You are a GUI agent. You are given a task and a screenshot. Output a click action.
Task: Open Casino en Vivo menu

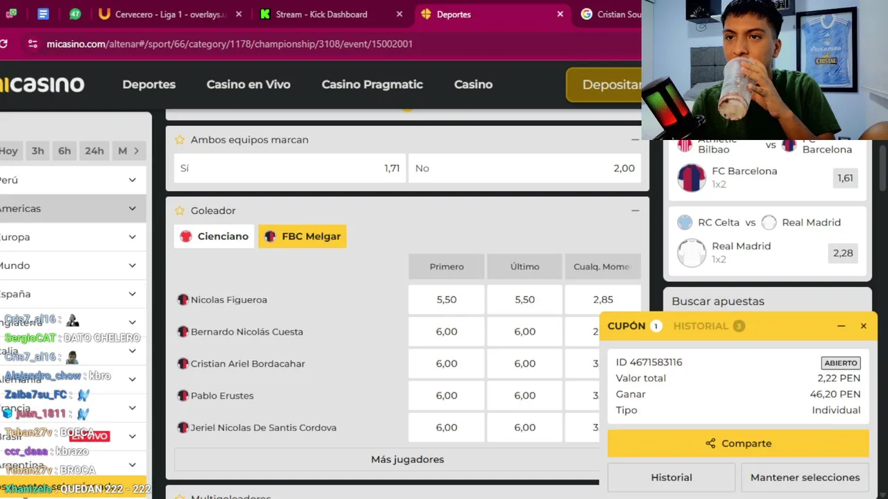[248, 85]
